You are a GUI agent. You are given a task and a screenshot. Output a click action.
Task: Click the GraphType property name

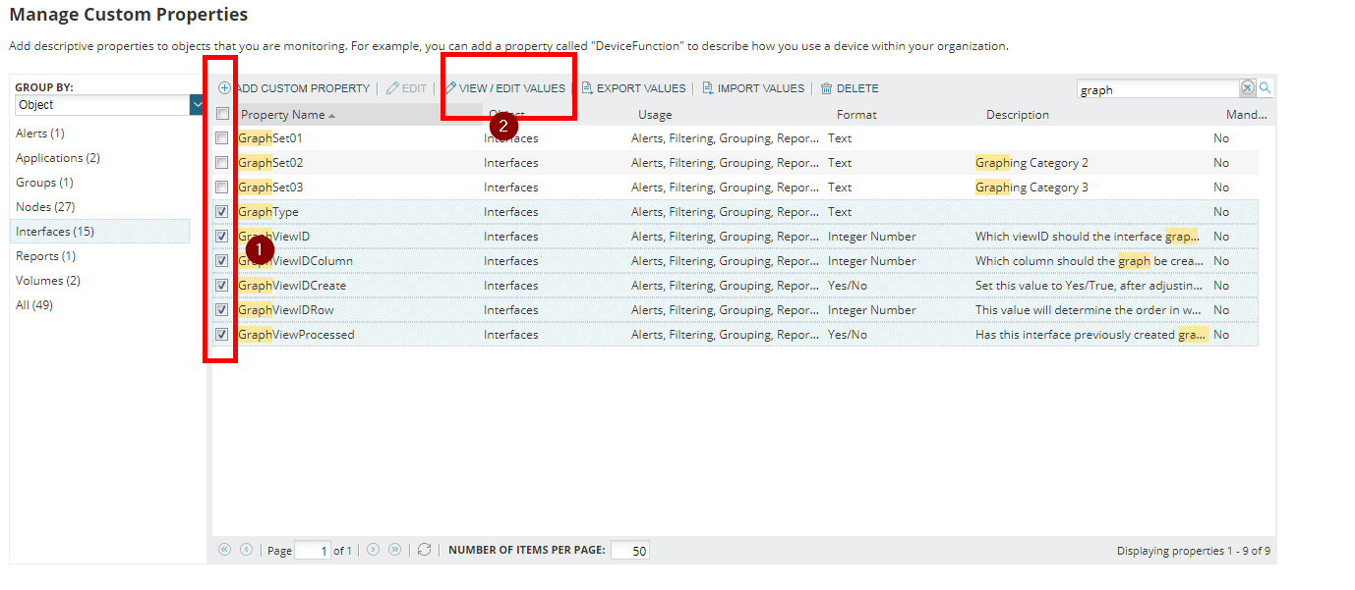tap(268, 212)
